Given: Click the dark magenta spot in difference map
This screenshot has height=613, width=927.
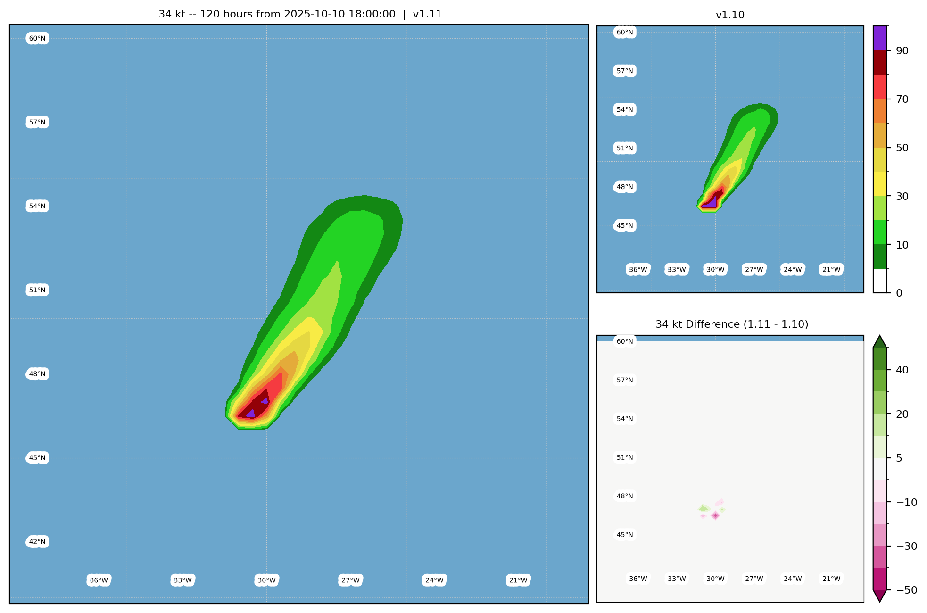Looking at the screenshot, I should (x=715, y=515).
